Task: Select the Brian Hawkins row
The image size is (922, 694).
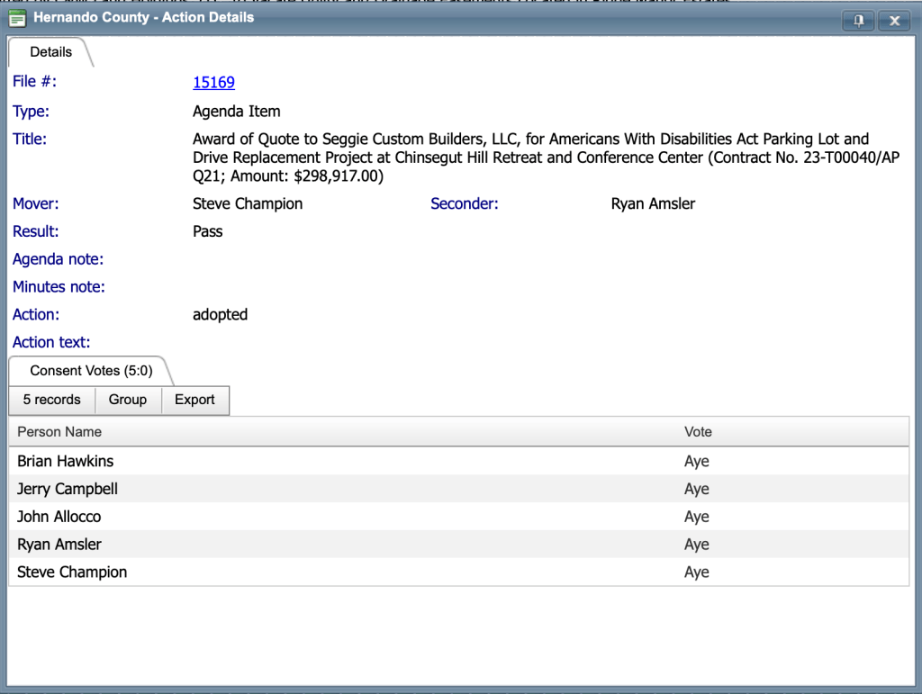Action: 66,461
